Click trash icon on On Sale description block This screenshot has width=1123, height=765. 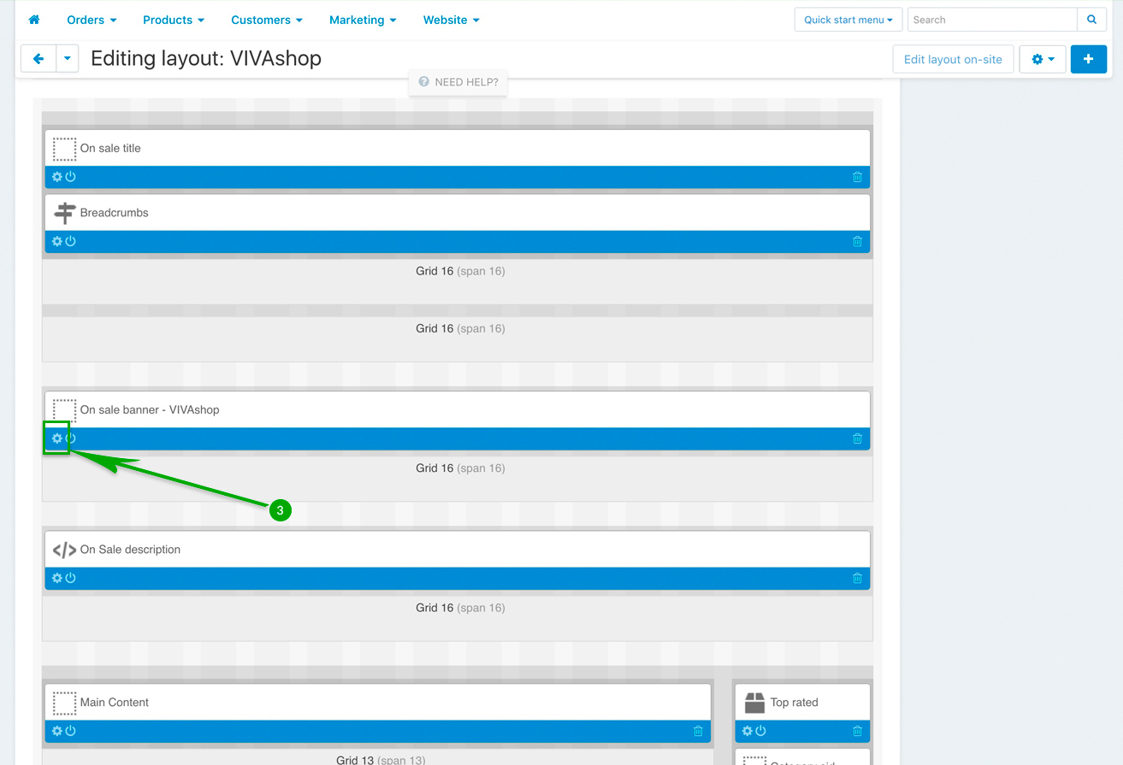pos(857,579)
